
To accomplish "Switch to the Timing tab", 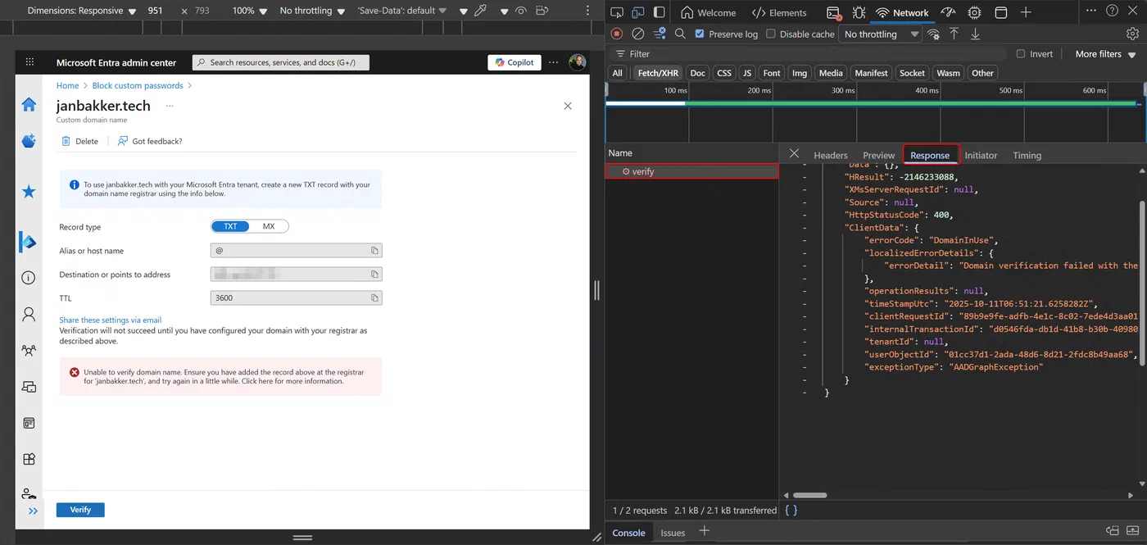I will (1027, 155).
